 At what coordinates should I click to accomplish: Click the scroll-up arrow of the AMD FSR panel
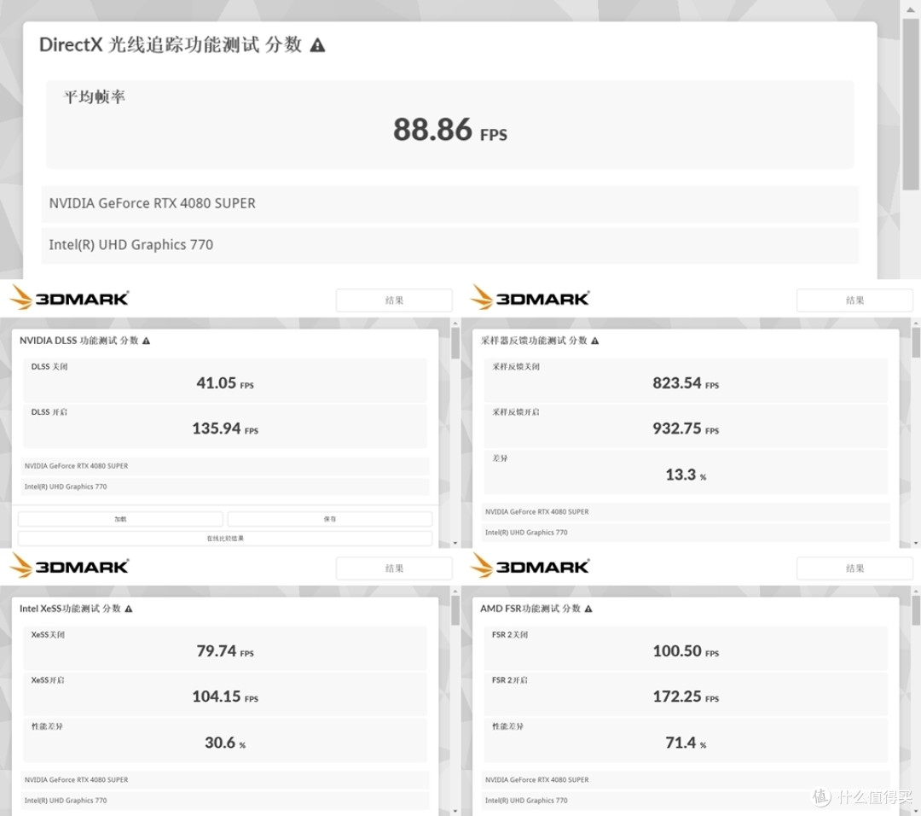click(916, 591)
